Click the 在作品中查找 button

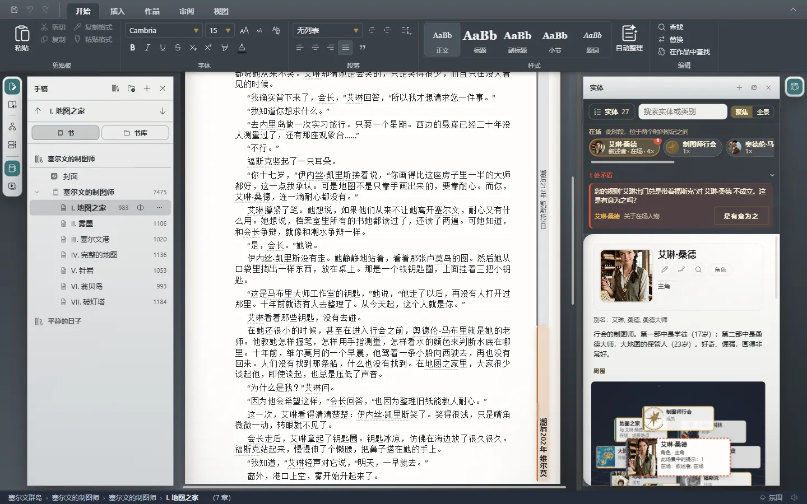(684, 52)
